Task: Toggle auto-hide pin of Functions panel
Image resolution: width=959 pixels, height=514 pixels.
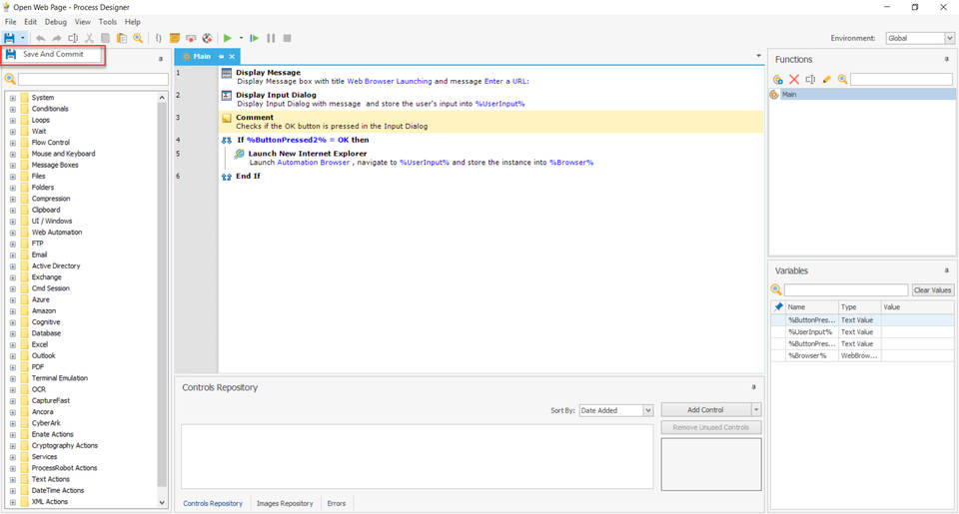Action: tap(947, 59)
